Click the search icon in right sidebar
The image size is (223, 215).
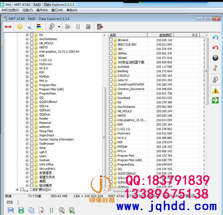pos(215,80)
